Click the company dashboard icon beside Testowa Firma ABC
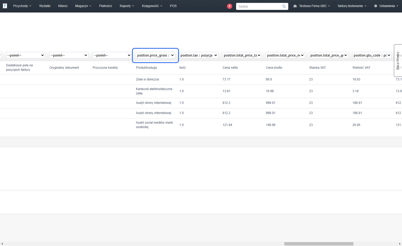Viewport: 402px width, 246px height. tap(295, 6)
